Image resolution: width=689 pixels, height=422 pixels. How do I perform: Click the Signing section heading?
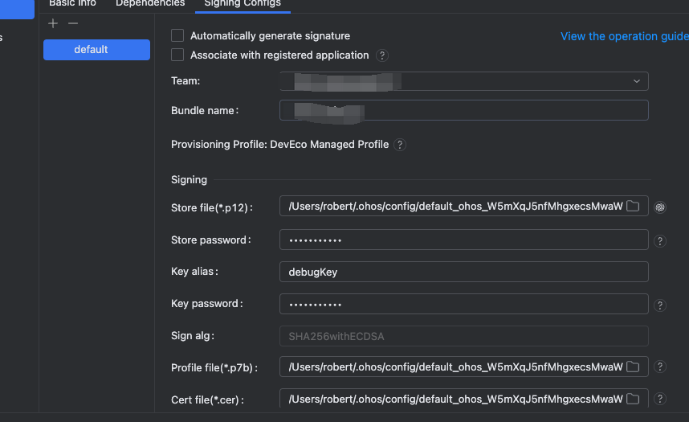click(x=189, y=179)
